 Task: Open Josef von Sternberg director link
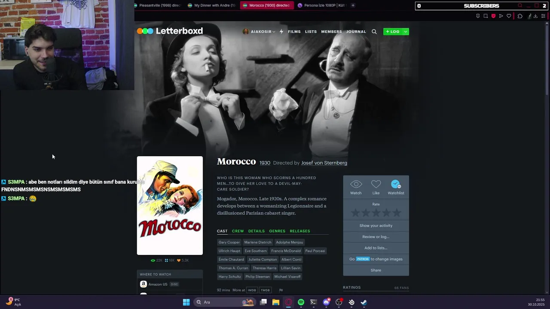(324, 163)
